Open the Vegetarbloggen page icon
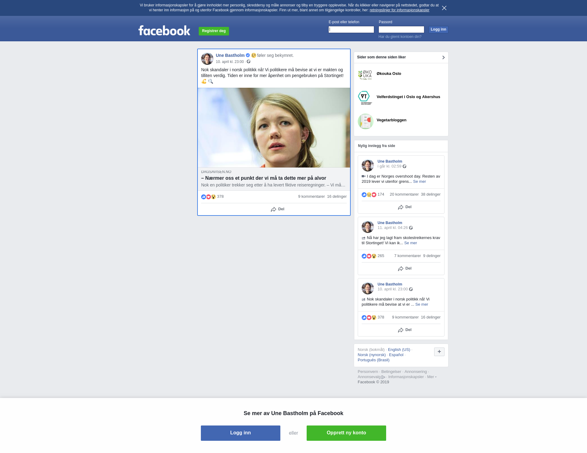The height and width of the screenshot is (453, 587). coord(365,121)
